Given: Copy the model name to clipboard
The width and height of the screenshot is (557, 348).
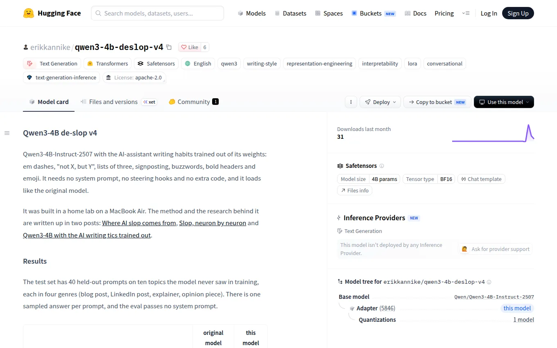Looking at the screenshot, I should pyautogui.click(x=169, y=47).
